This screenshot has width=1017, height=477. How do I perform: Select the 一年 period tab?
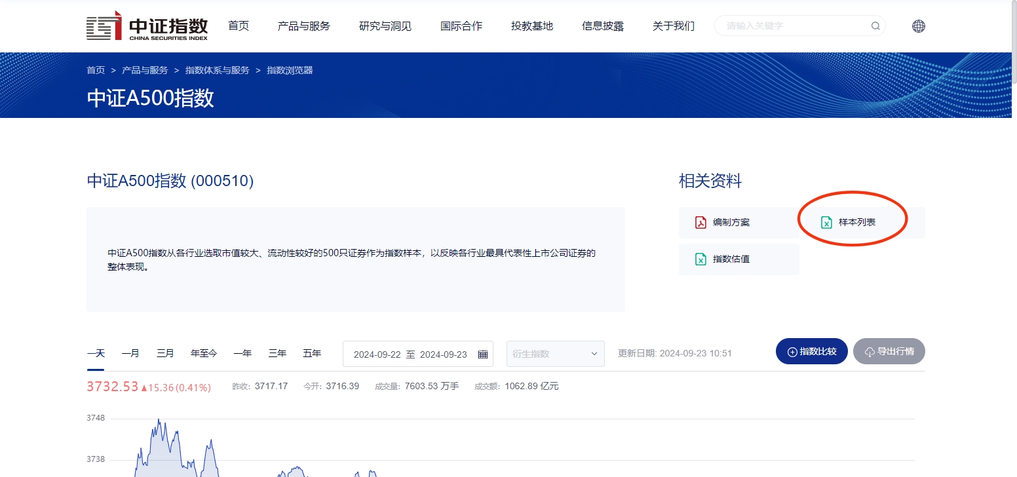(242, 353)
